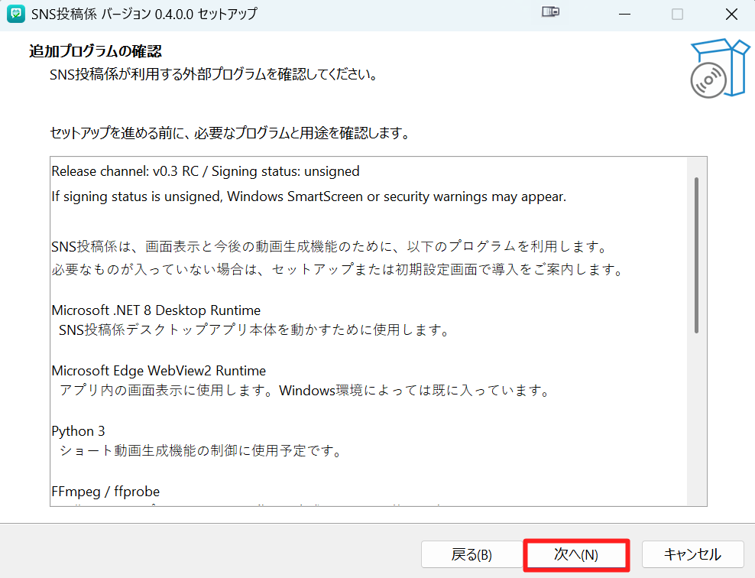Click the ショート動画生成機能の制御に使用予定です line
Viewport: 755px width, 578px height.
[x=200, y=451]
